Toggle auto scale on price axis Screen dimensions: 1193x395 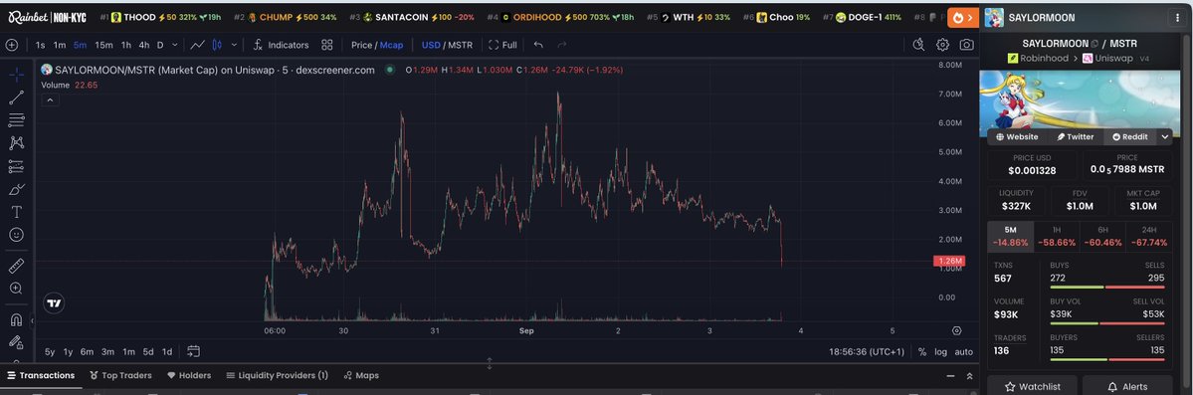[964, 351]
